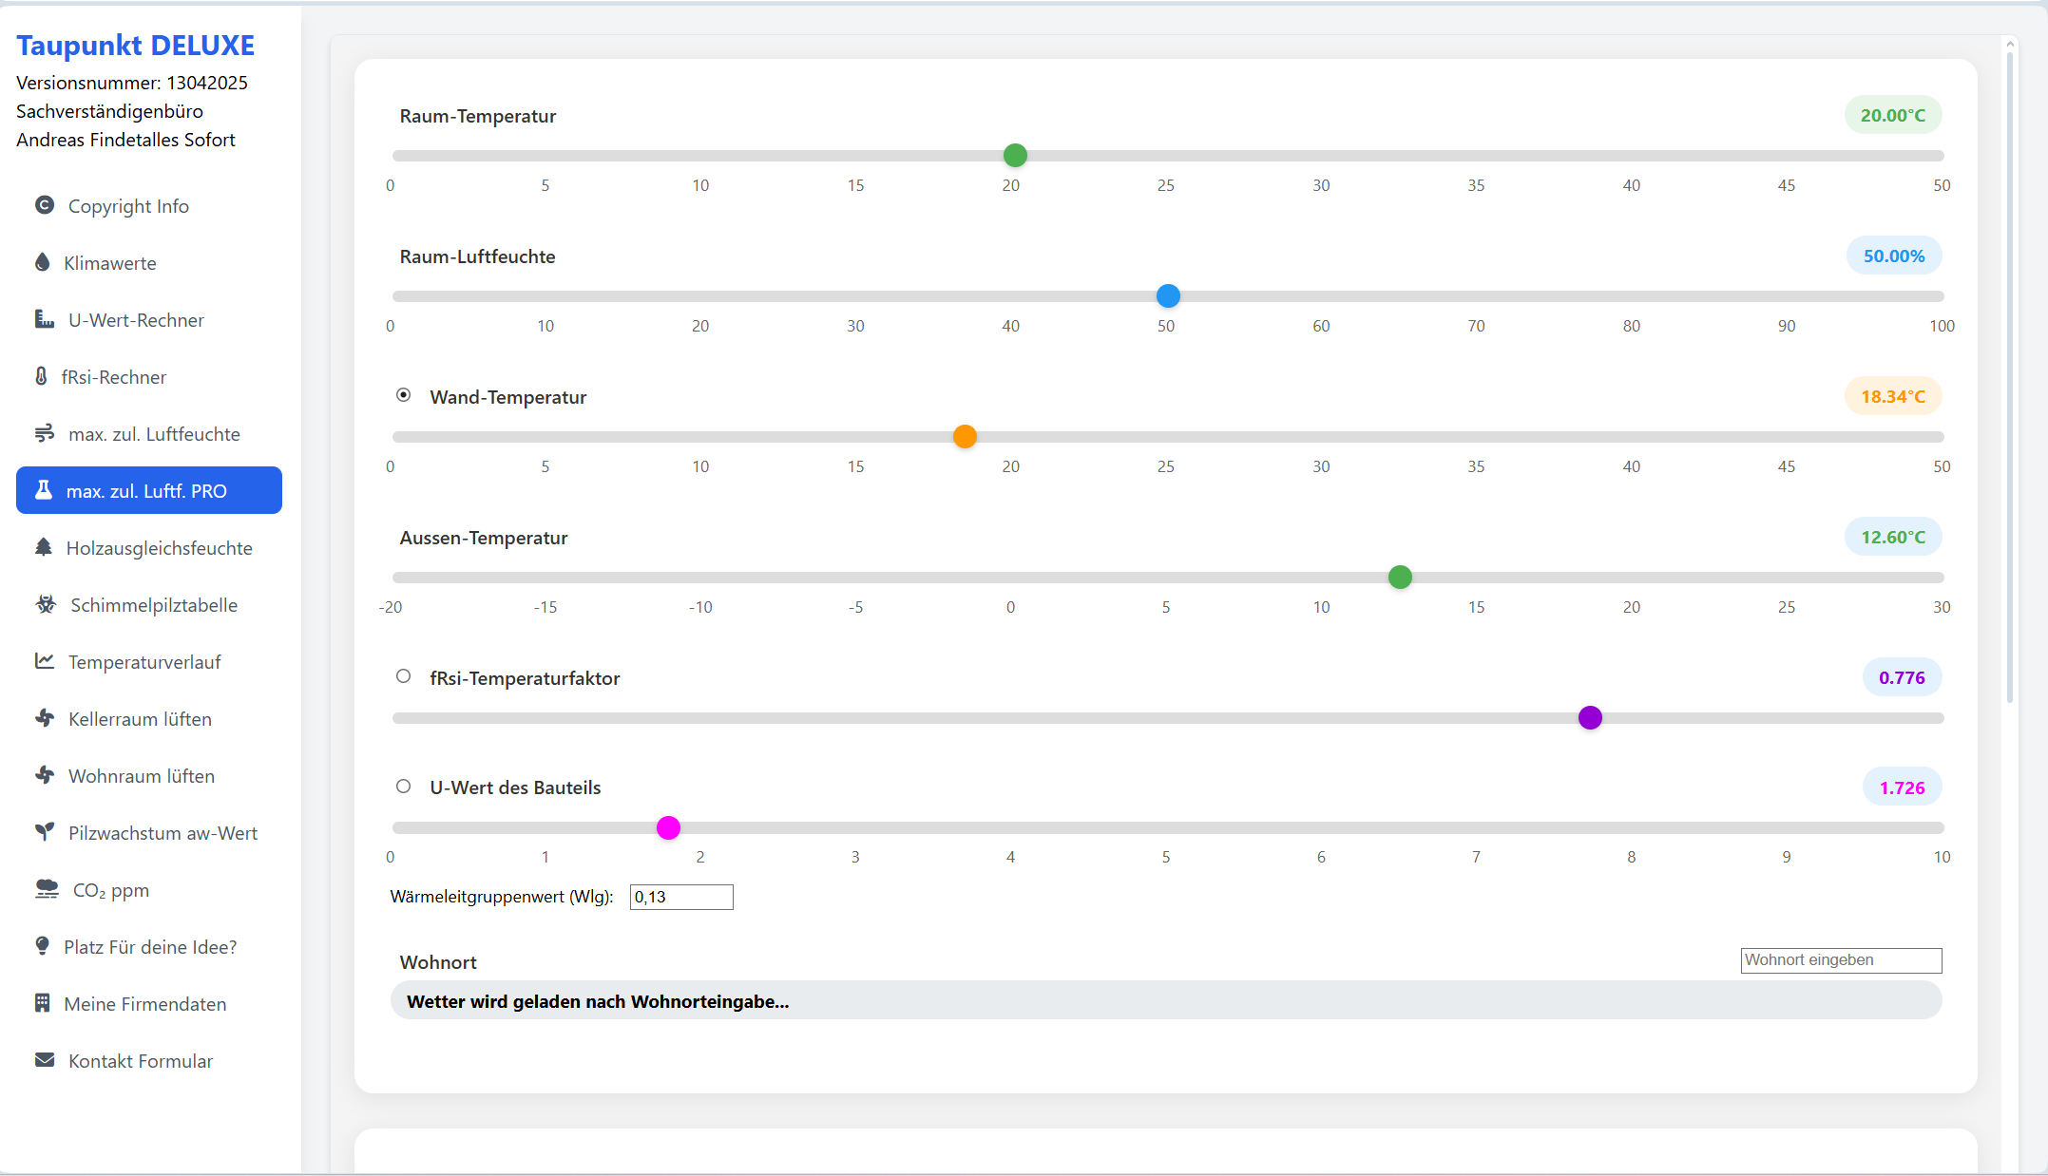Click the copyright icon beside Copyright Info

[45, 205]
